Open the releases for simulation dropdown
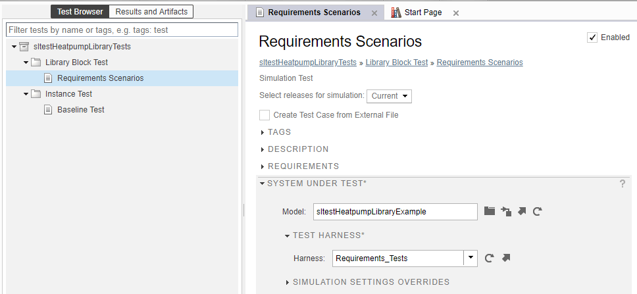The height and width of the screenshot is (294, 637). [x=389, y=96]
